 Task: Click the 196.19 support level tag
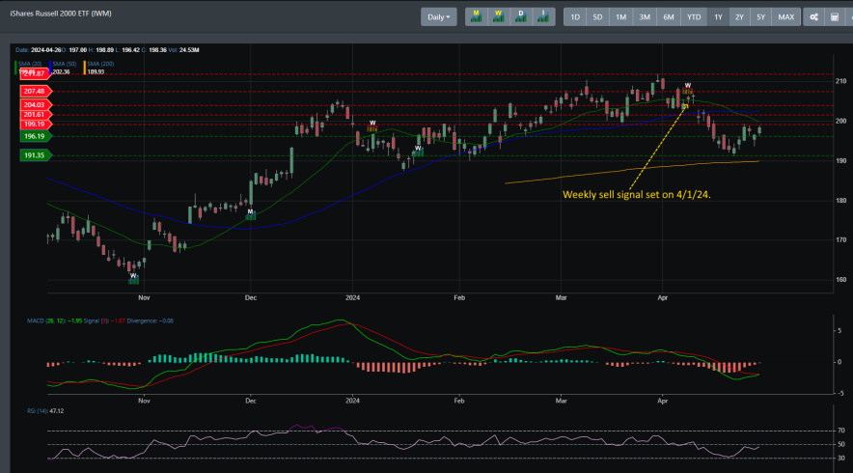click(x=36, y=136)
